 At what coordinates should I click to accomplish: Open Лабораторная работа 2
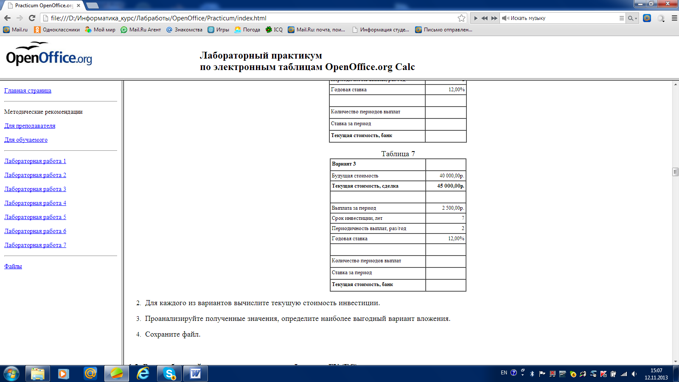click(x=35, y=175)
